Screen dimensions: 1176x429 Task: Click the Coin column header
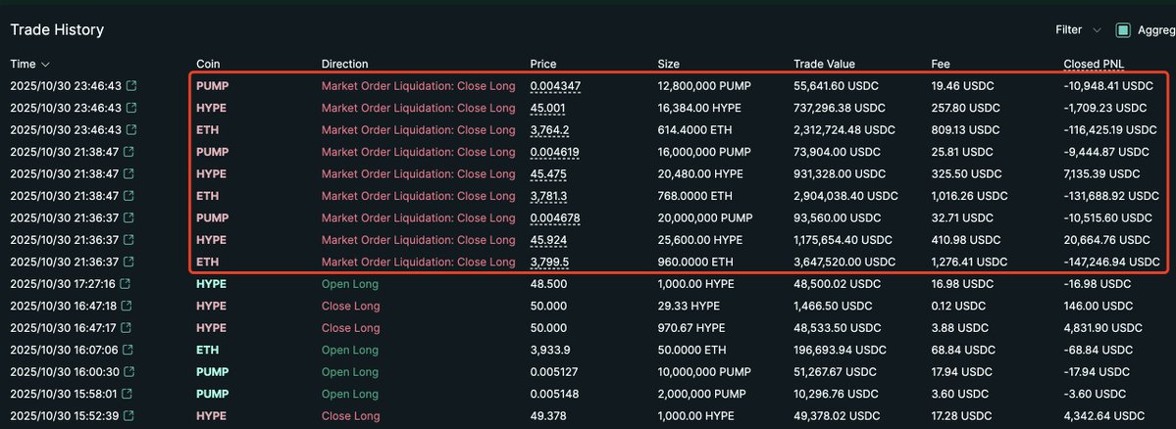208,64
